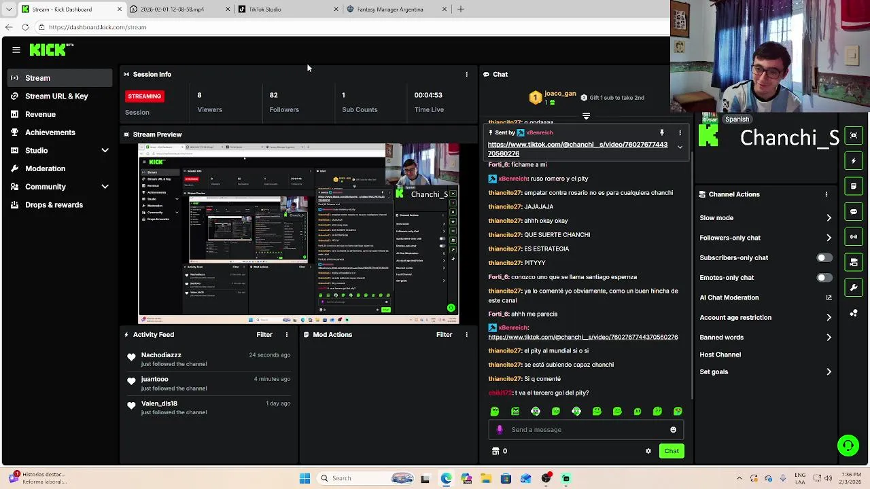The image size is (870, 489).
Task: Click the channel points shop icon
Action: tap(495, 451)
